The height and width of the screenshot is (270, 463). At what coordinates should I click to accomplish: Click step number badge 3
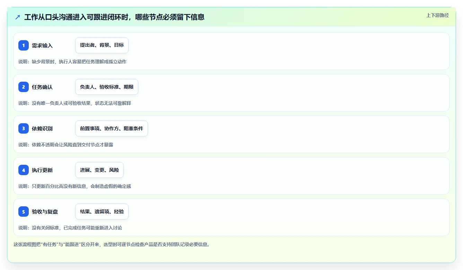tap(24, 128)
